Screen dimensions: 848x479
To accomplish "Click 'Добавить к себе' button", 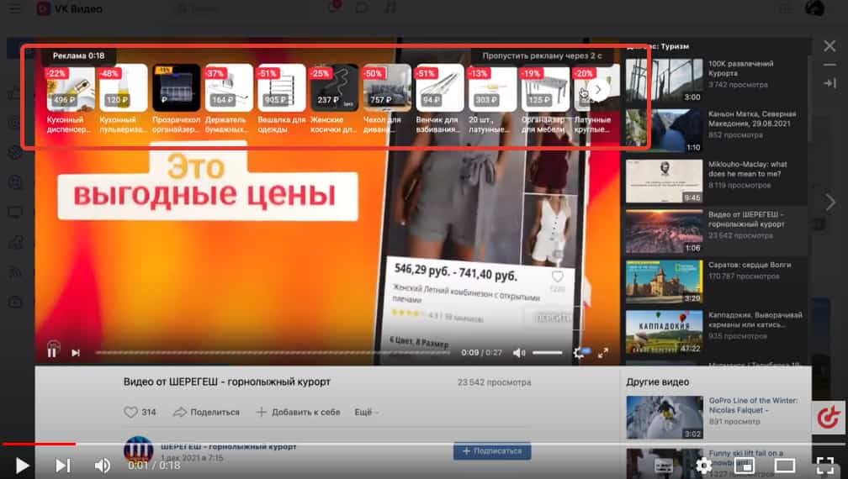I will click(x=298, y=412).
